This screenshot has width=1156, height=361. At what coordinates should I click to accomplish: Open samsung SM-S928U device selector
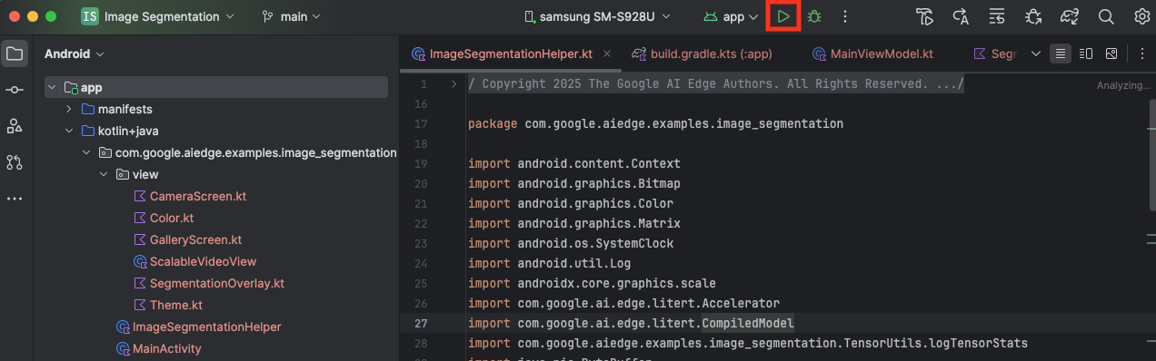[598, 16]
